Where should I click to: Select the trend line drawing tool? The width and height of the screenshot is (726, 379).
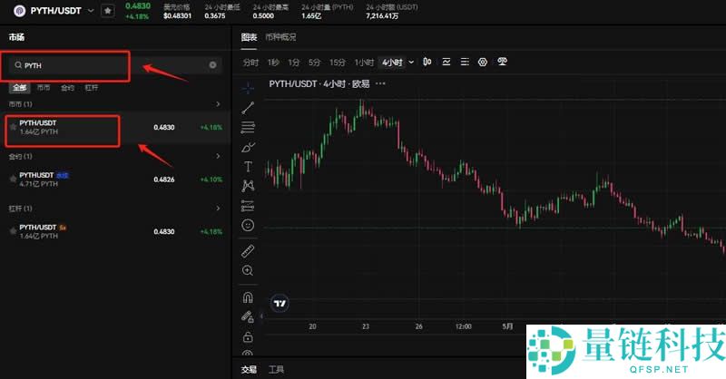tap(248, 107)
